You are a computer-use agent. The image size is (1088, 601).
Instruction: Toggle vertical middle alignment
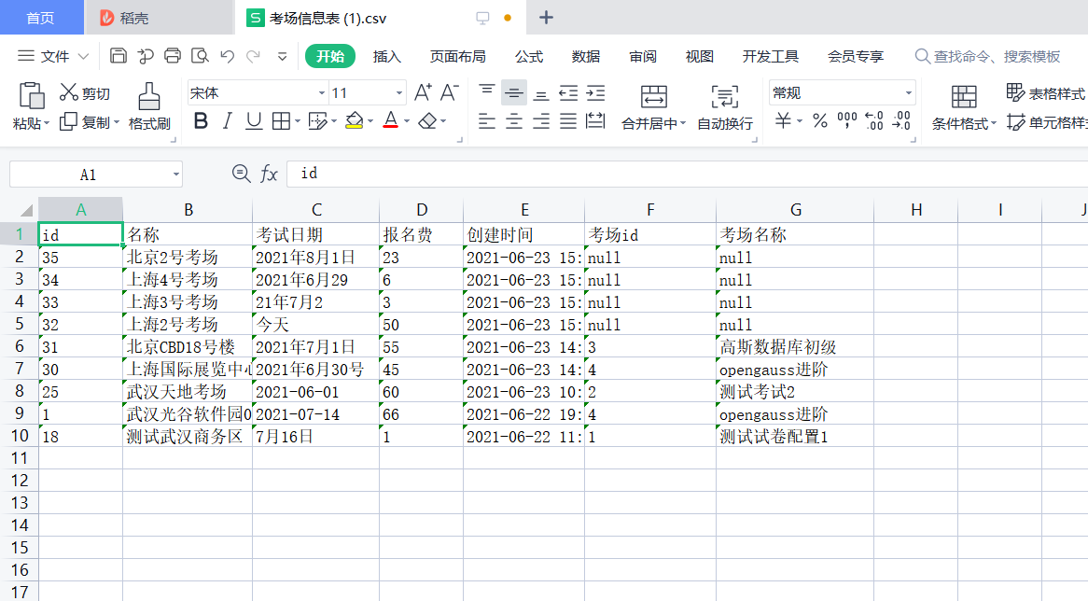point(514,92)
